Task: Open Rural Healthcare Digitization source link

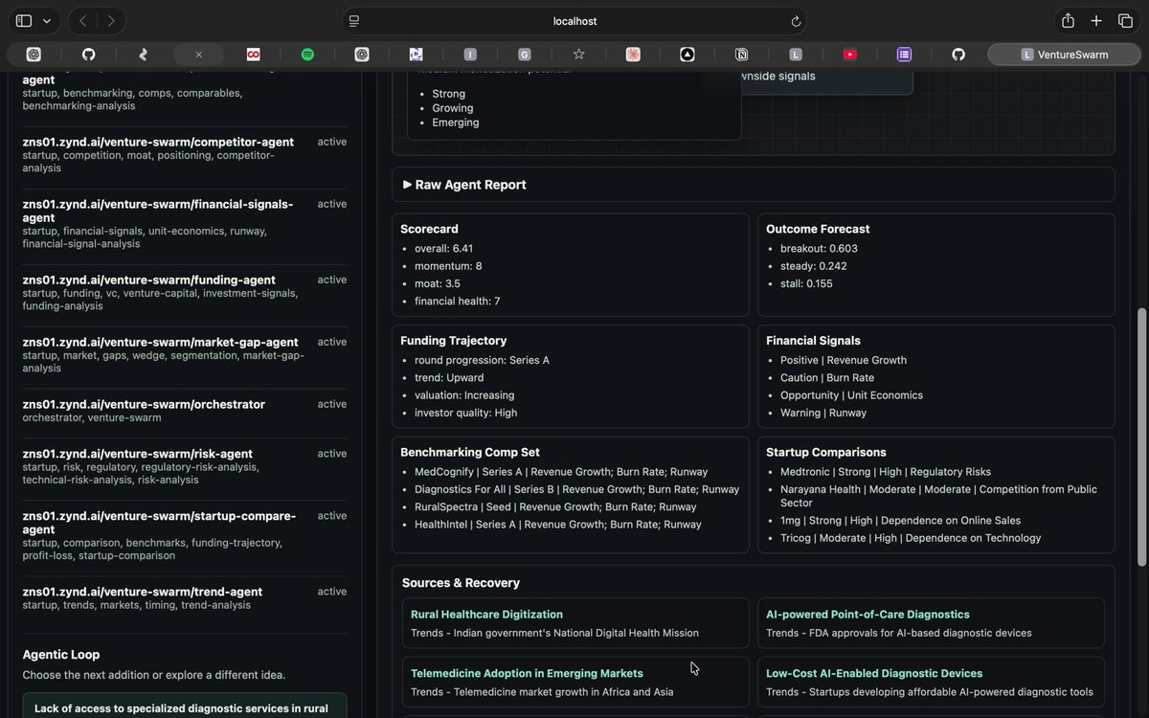Action: pos(486,615)
